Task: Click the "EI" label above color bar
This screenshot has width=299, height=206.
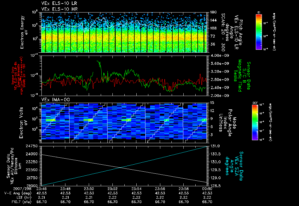Action: coord(259,13)
